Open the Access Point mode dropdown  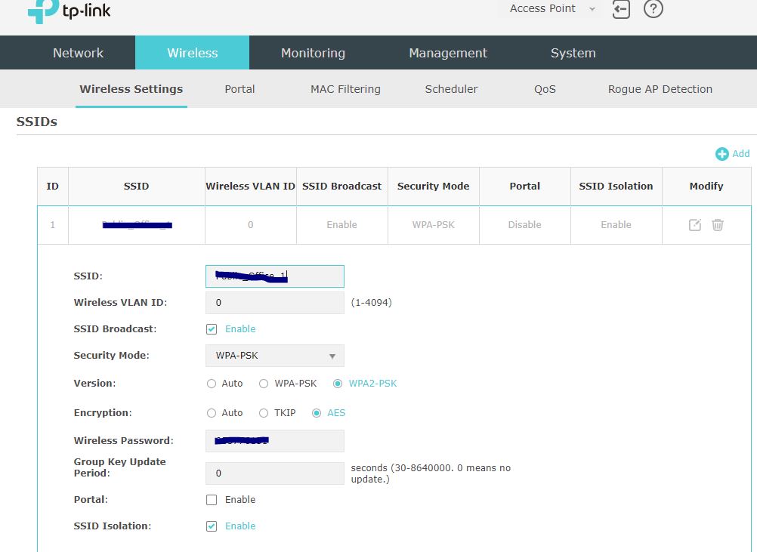(550, 9)
